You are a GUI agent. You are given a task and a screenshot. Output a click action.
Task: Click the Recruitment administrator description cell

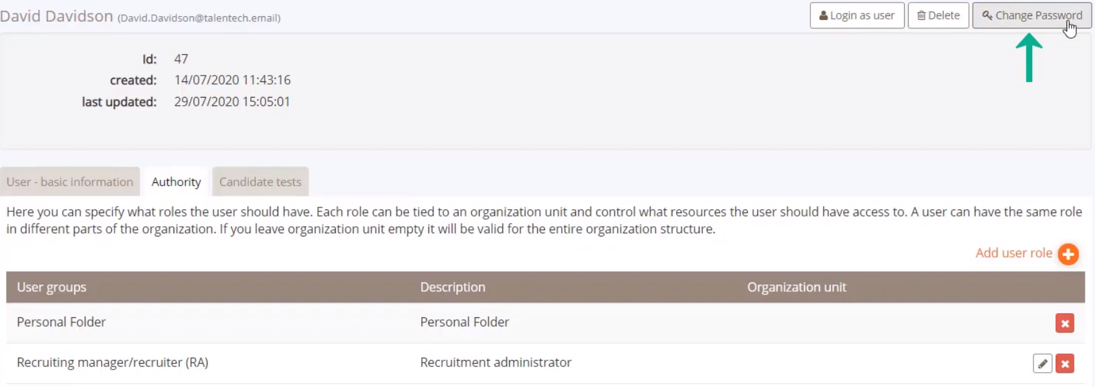[496, 362]
